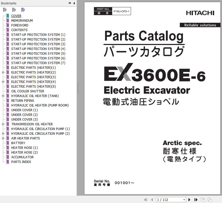This screenshot has height=203, width=222.
Task: Click the bookmark icon beside MEMORANDUM
Action: (8, 21)
